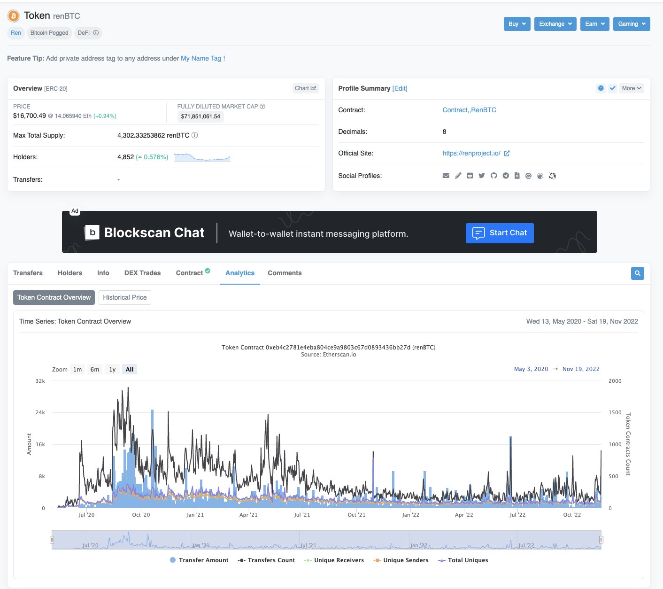Open the CoinMarketCap social profile icon
The width and height of the screenshot is (663, 589).
point(528,176)
